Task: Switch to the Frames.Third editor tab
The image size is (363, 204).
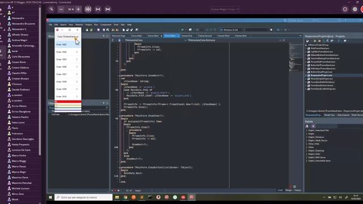Action: 223,36
